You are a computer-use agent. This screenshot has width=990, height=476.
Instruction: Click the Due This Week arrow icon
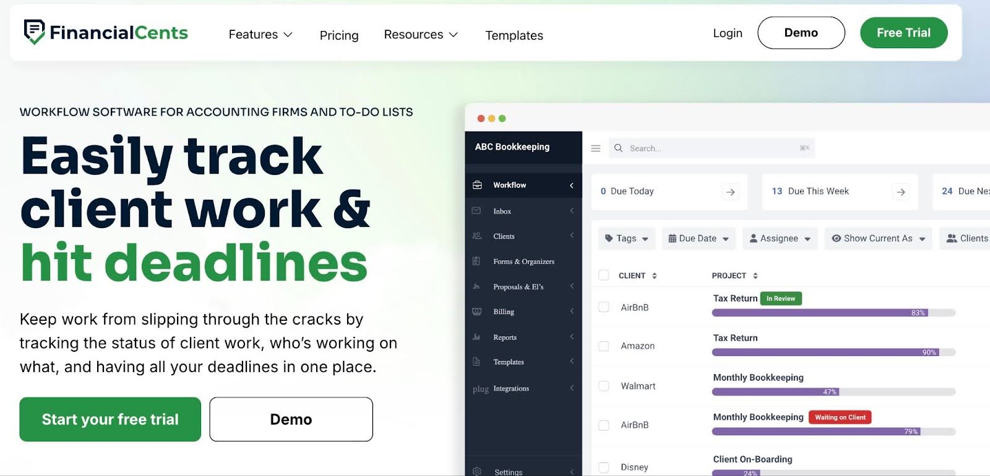[x=901, y=192]
